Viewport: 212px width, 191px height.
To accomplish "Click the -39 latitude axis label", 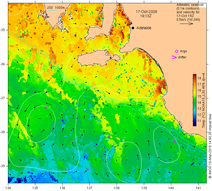I will tap(2, 166).
